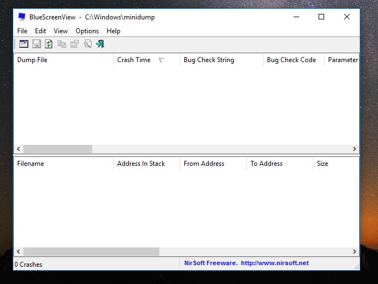Image resolution: width=378 pixels, height=284 pixels.
Task: Open the Properties toolbar icon
Action: [x=74, y=44]
